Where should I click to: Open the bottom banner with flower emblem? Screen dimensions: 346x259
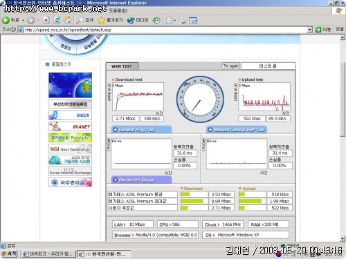[x=70, y=182]
